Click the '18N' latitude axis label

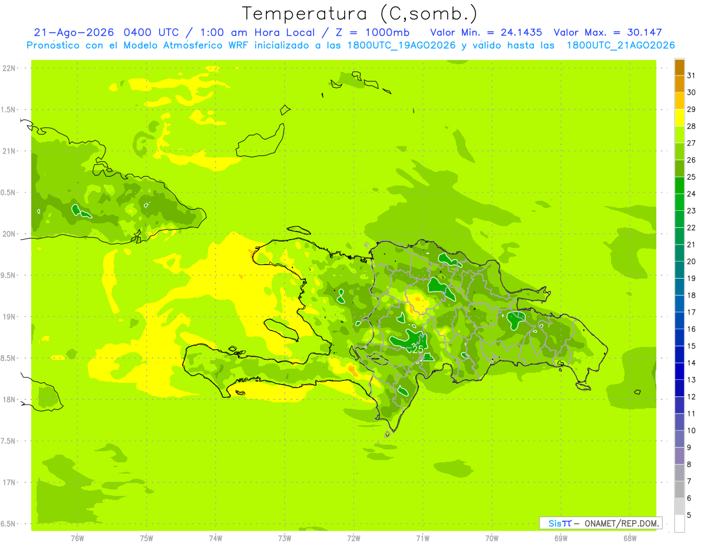[x=9, y=400]
